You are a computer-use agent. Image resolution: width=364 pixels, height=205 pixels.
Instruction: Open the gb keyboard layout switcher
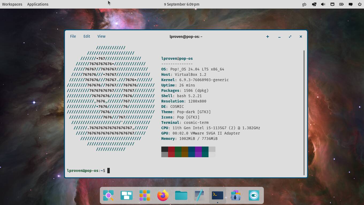[304, 4]
